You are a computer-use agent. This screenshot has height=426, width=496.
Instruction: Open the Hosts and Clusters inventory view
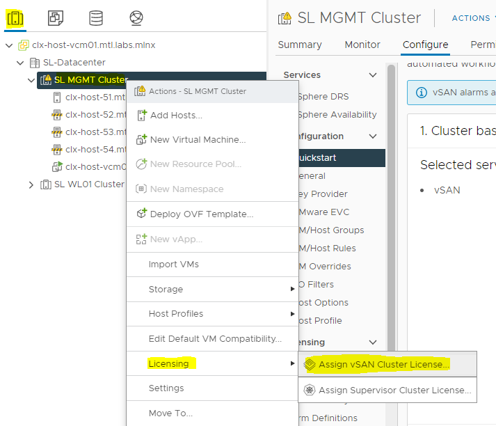point(15,18)
